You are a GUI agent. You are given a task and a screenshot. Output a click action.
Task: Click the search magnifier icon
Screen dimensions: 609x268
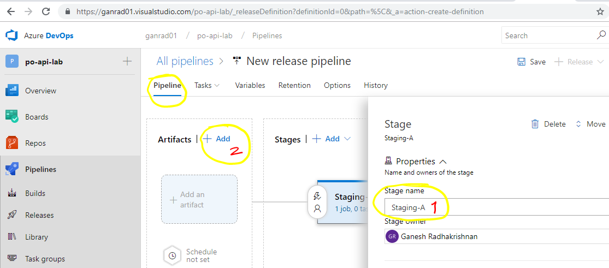(x=601, y=35)
